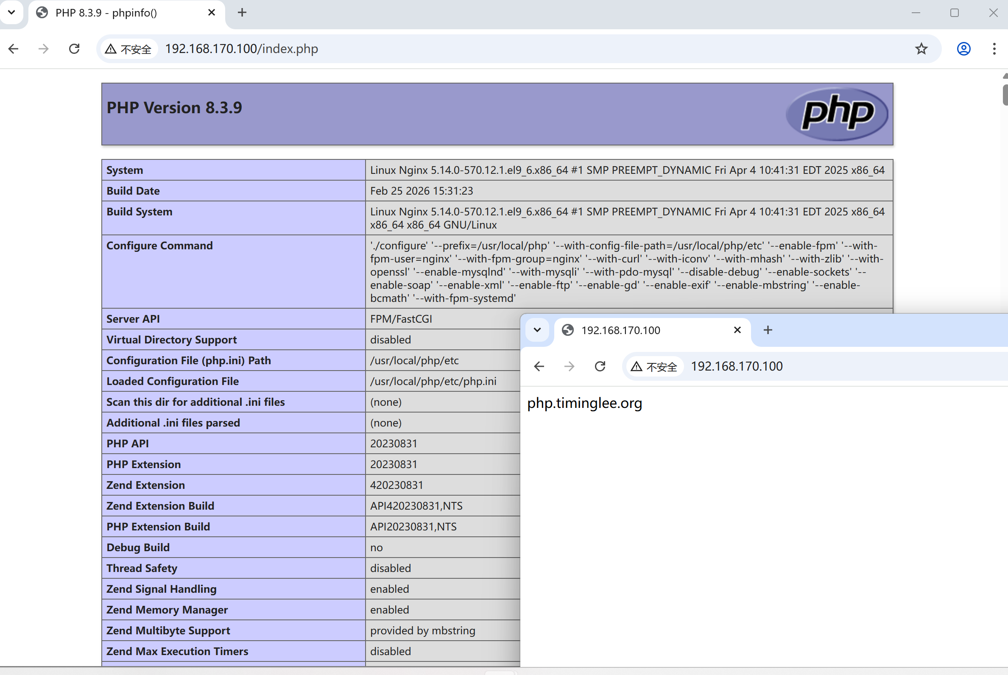Go forward in the second browser window
Screen dimensions: 1008x675
tap(569, 366)
